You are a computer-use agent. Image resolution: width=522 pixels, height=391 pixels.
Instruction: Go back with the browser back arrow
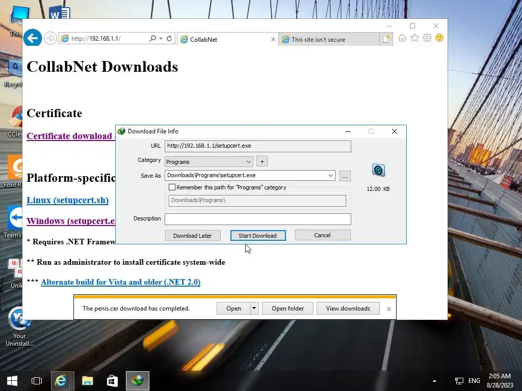tap(33, 38)
